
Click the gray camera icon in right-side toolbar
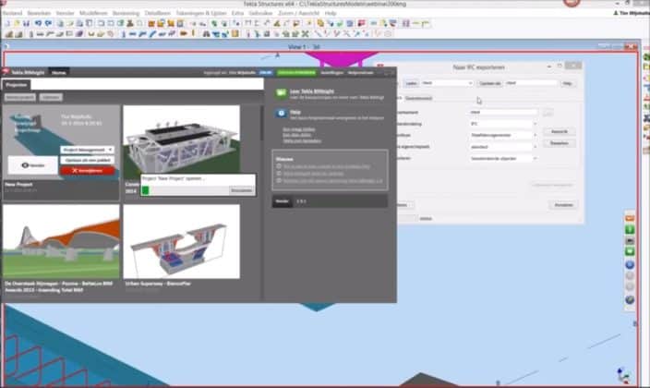pyautogui.click(x=630, y=241)
